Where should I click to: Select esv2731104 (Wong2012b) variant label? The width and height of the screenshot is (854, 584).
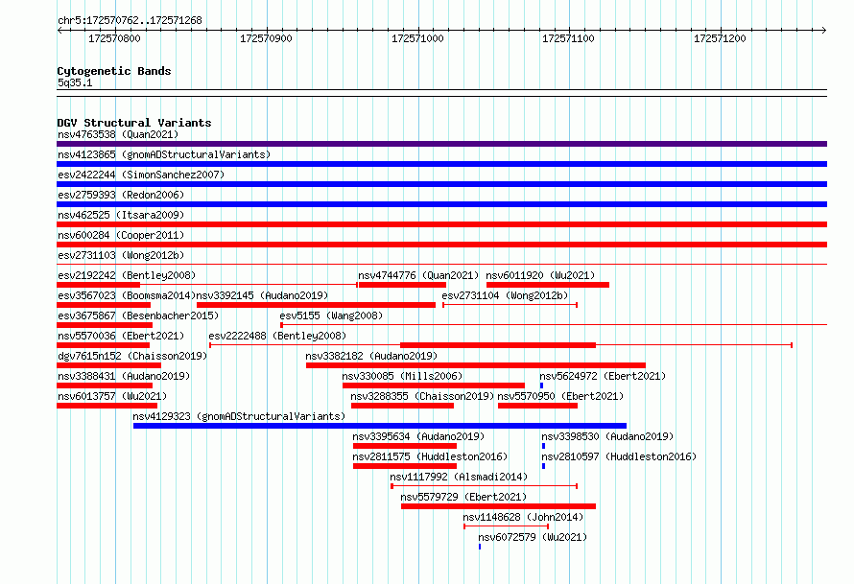tap(505, 295)
